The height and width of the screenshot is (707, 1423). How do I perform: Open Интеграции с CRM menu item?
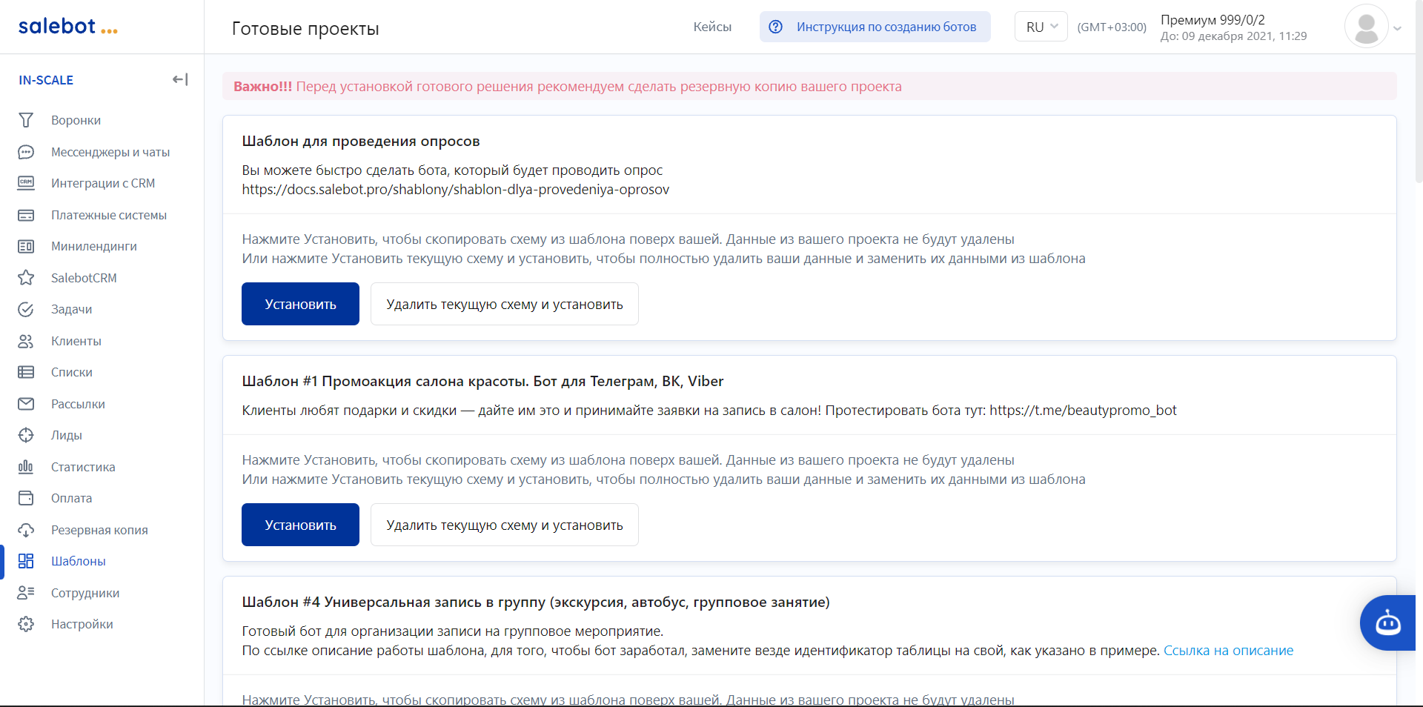(x=103, y=183)
